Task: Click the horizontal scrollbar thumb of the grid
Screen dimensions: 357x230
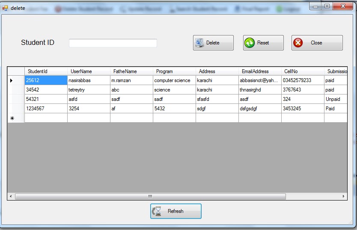Action: click(150, 196)
